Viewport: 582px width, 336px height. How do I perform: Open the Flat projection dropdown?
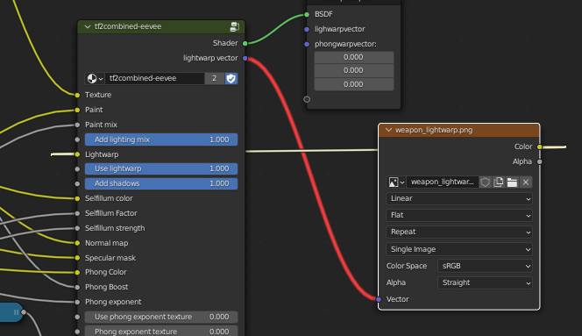click(459, 215)
